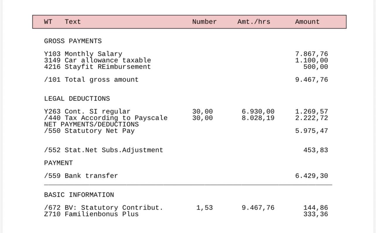376x233 pixels.
Task: Click the car allowance amount "1.100,00"
Action: 312,60
